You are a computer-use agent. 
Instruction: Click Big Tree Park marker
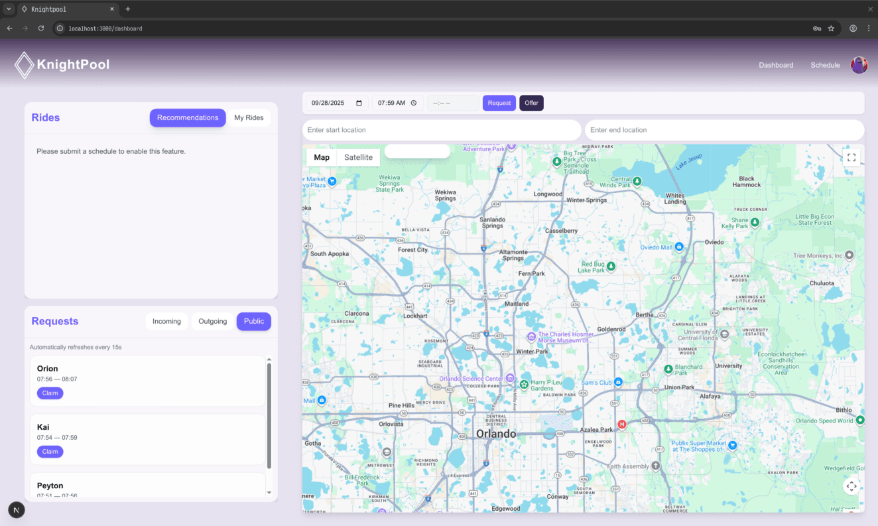click(557, 161)
